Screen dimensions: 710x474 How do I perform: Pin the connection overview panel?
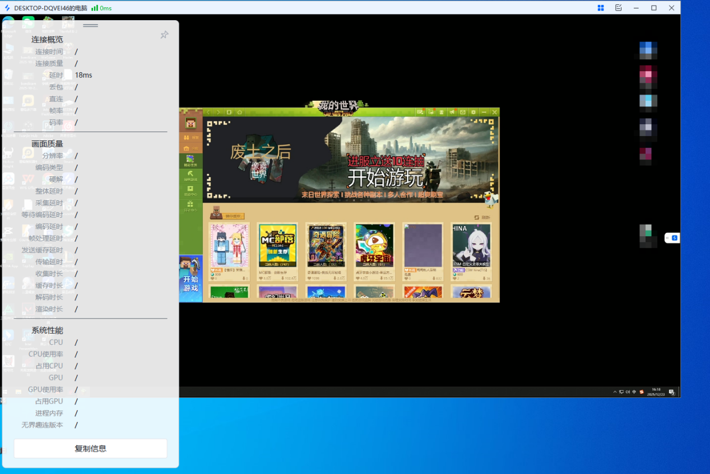pos(164,35)
